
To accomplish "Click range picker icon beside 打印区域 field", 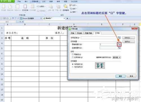I will click(119, 38).
